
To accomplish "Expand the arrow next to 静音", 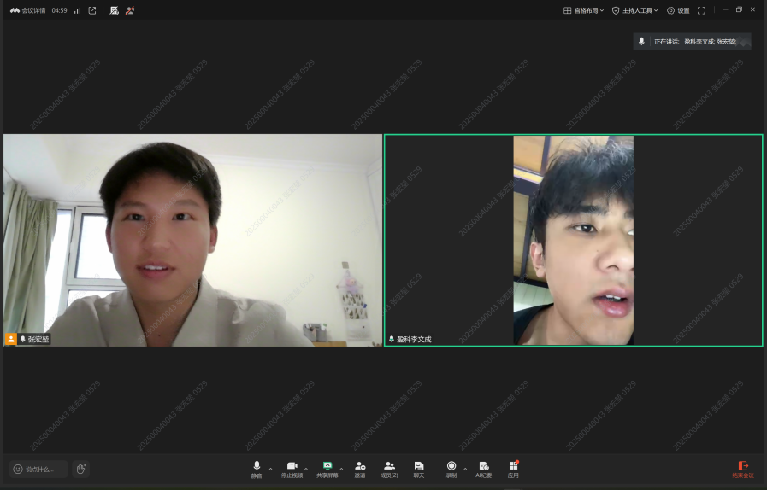I will coord(271,468).
